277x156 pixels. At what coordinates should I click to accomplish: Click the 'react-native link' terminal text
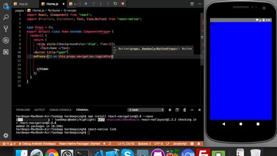pos(102,129)
